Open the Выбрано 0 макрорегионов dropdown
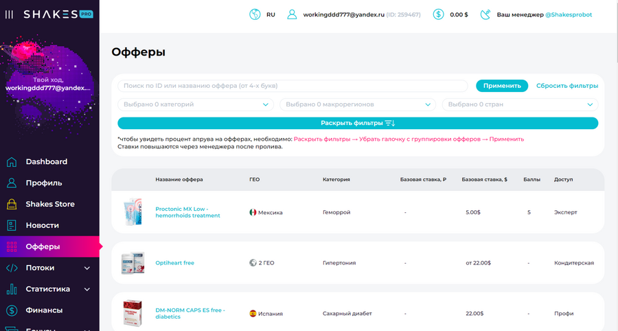This screenshot has width=618, height=331. [357, 104]
